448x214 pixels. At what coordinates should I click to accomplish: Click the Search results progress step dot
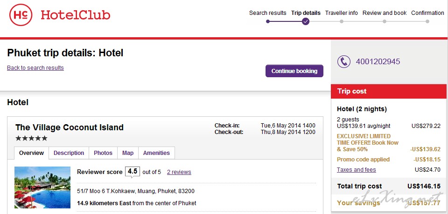coord(268,21)
